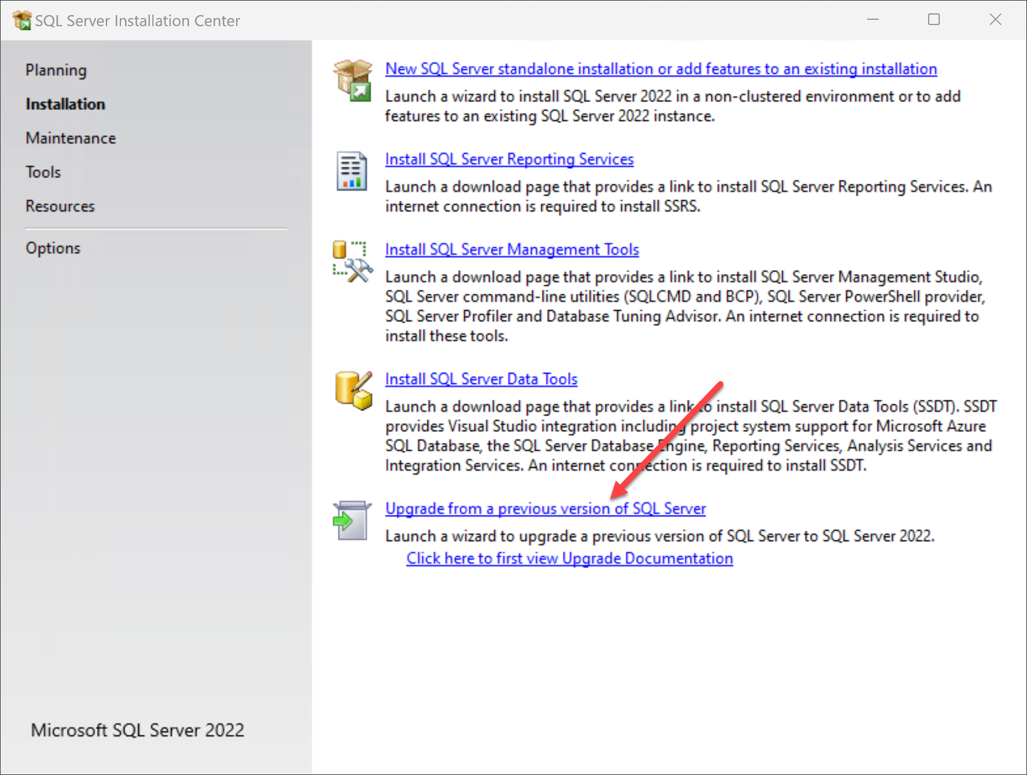View the Upgrade Documentation link
This screenshot has height=775, width=1027.
[x=569, y=559]
